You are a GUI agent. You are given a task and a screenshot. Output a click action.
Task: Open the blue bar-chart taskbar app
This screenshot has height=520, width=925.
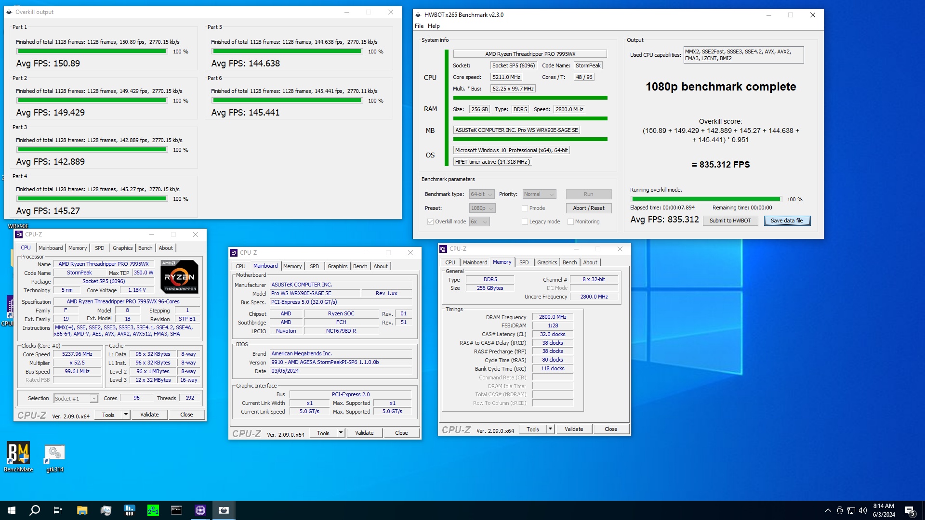point(129,510)
